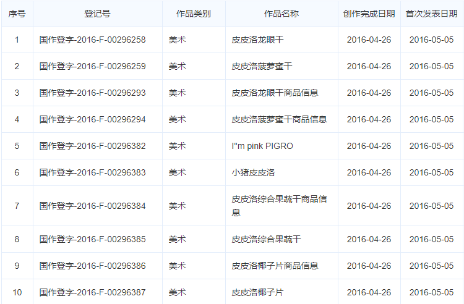The image size is (464, 304).
Task: Click work name 皮皮洛综合果蔬干商品信息
Action: coord(280,206)
